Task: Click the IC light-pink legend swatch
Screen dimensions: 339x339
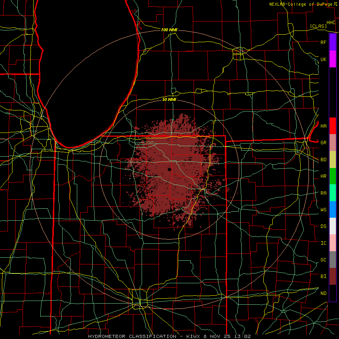Action: [x=333, y=243]
